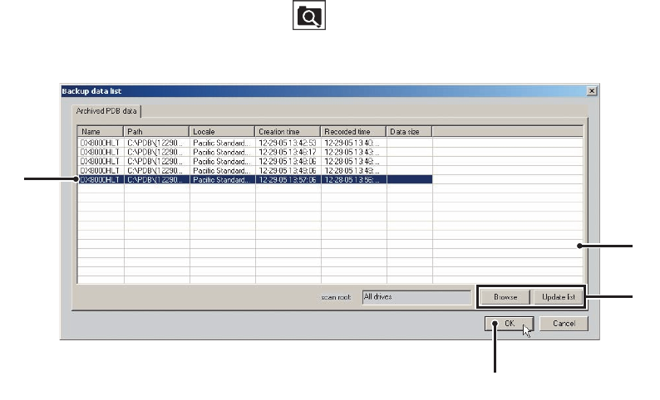Click the scan root All drives field
Screen dimensions: 660x400
coord(416,297)
